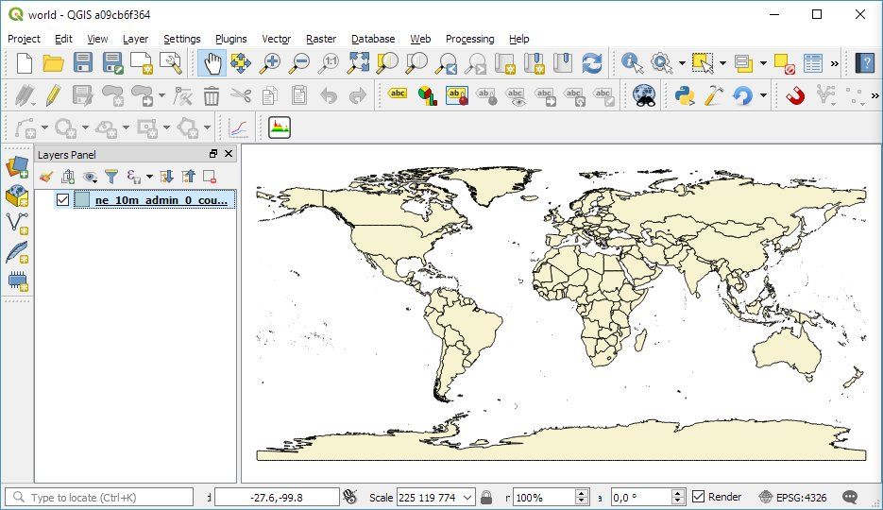The height and width of the screenshot is (510, 883).
Task: Expand the select features tool dropdown arrow
Action: coord(722,63)
